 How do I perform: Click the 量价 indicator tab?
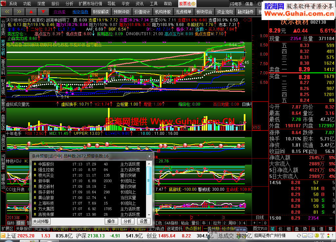pos(195,223)
